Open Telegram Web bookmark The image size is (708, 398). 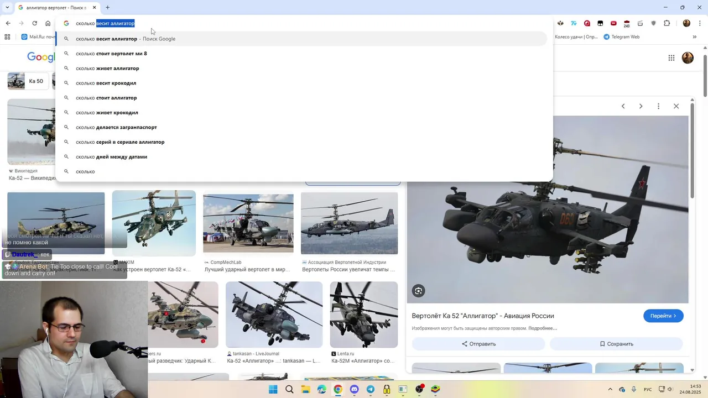coord(622,37)
